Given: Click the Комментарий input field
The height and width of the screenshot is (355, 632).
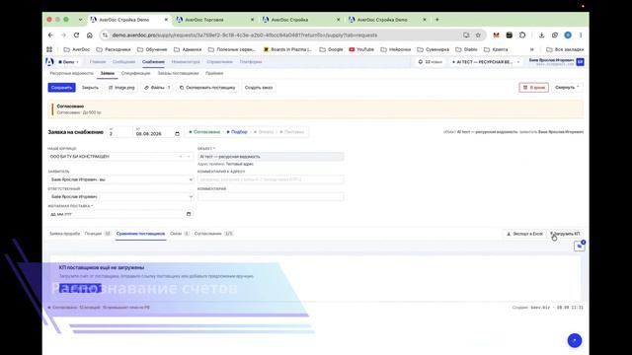Looking at the screenshot, I should [x=271, y=197].
